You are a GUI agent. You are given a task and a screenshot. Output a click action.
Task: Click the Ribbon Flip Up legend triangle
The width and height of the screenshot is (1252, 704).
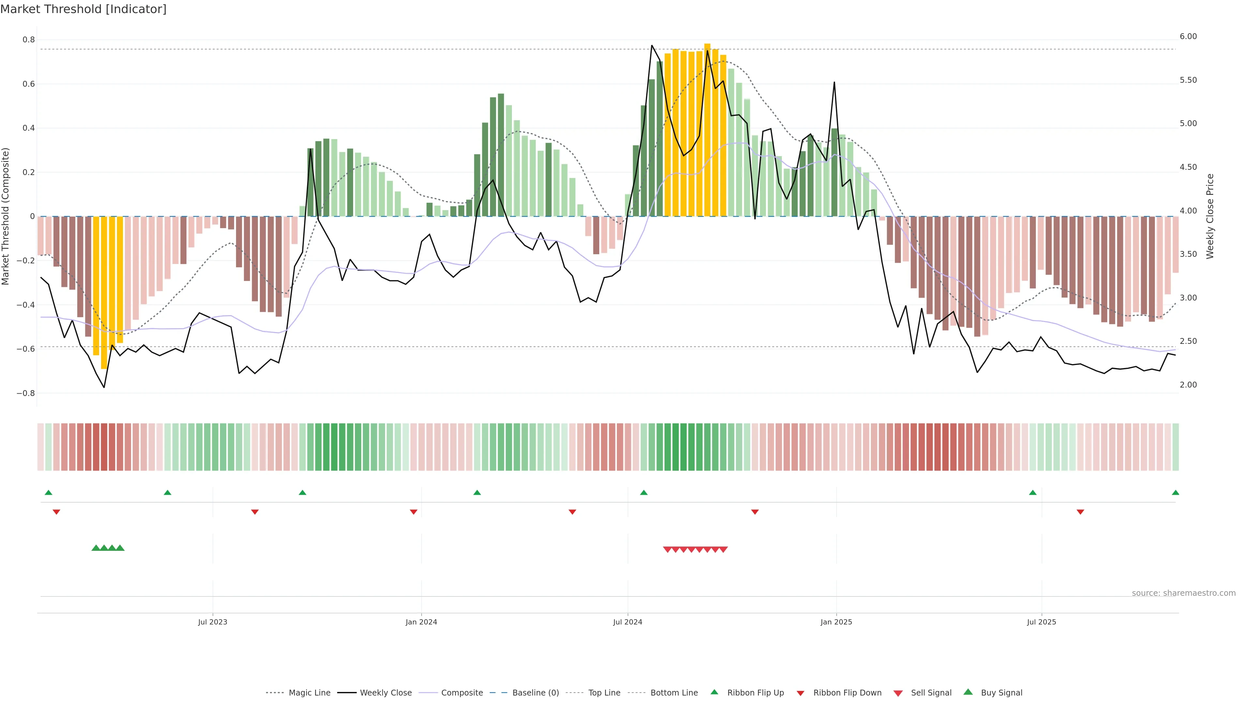tap(714, 692)
